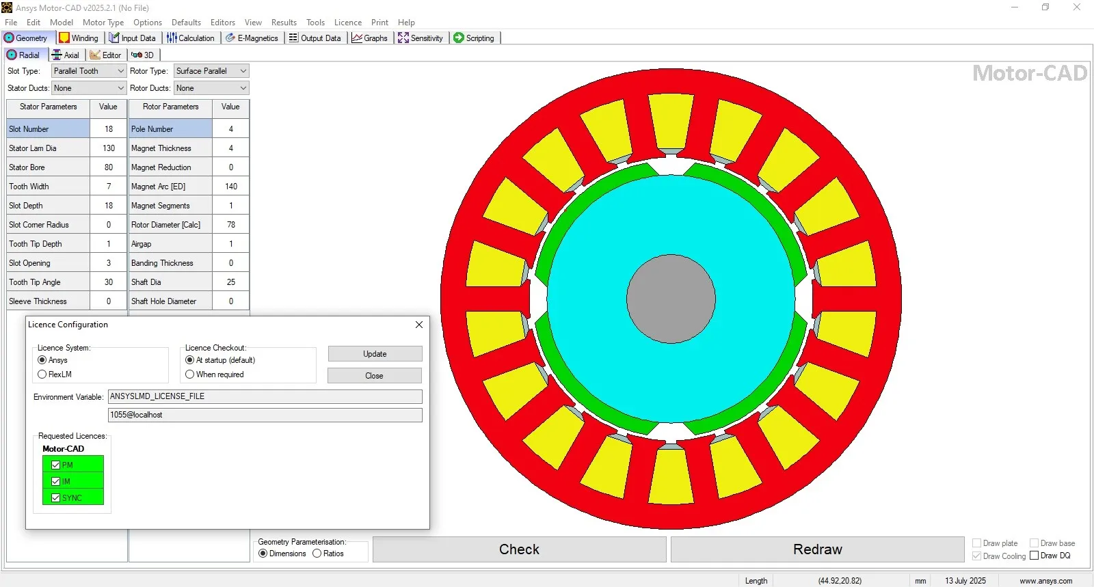The width and height of the screenshot is (1094, 587).
Task: Select the Magnet Arc [ED] value 140
Action: tap(230, 187)
